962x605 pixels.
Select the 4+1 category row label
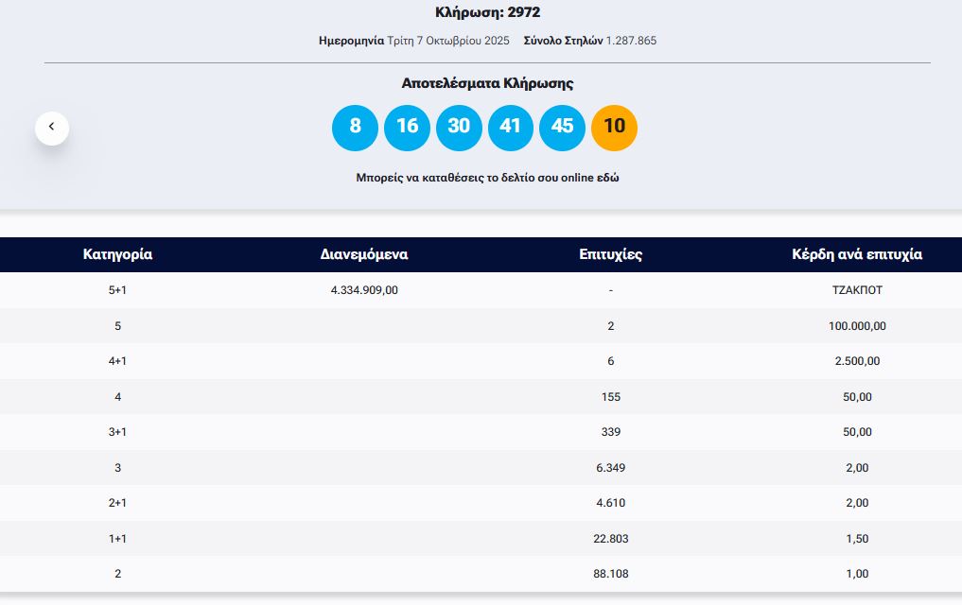pos(117,361)
